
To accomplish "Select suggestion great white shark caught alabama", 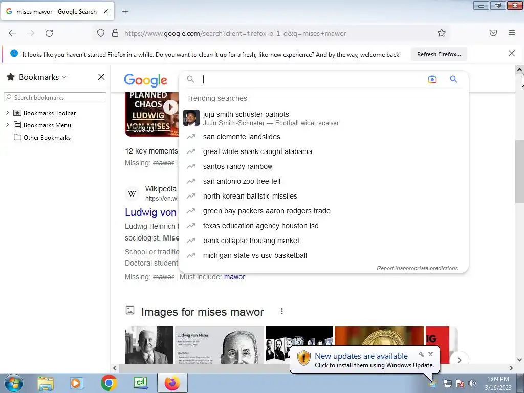I will (x=324, y=151).
